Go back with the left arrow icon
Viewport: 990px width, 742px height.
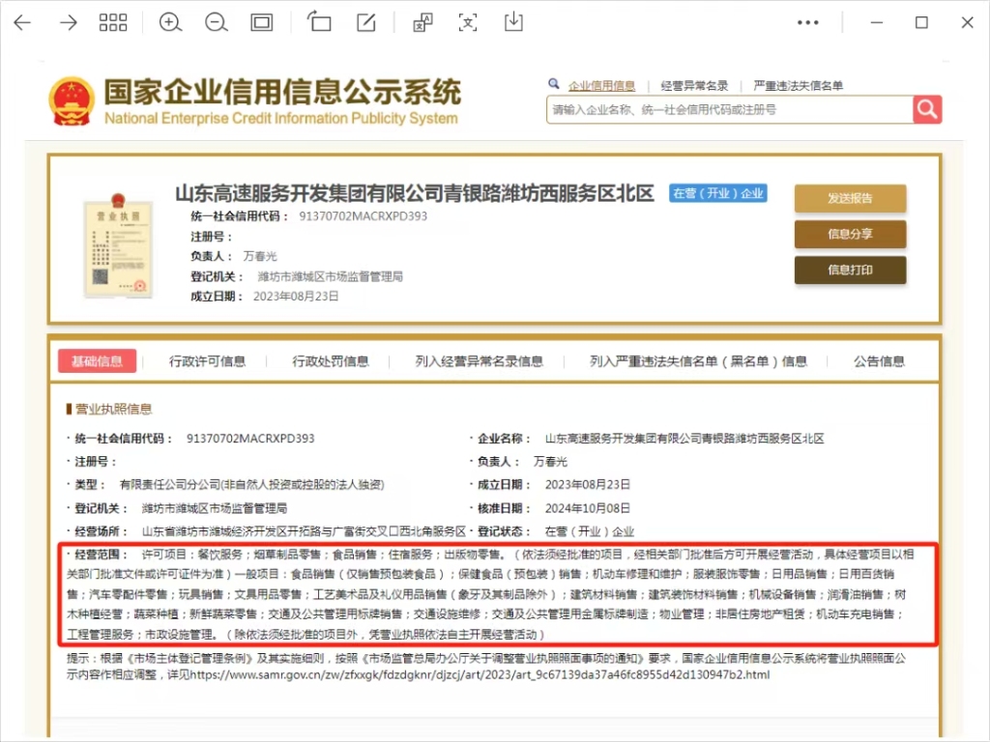(22, 23)
